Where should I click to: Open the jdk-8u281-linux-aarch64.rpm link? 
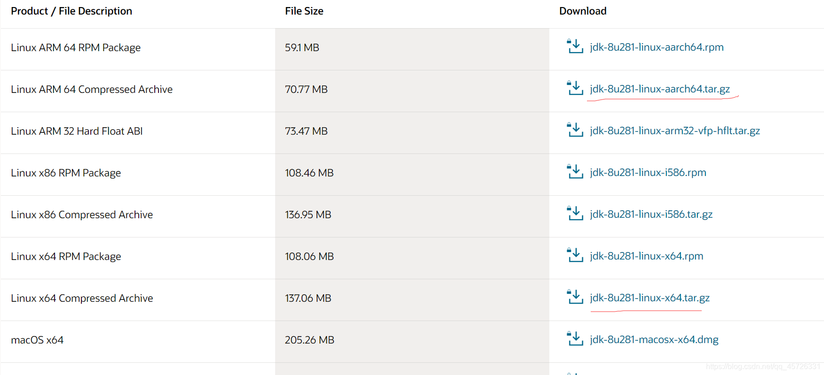tap(657, 47)
